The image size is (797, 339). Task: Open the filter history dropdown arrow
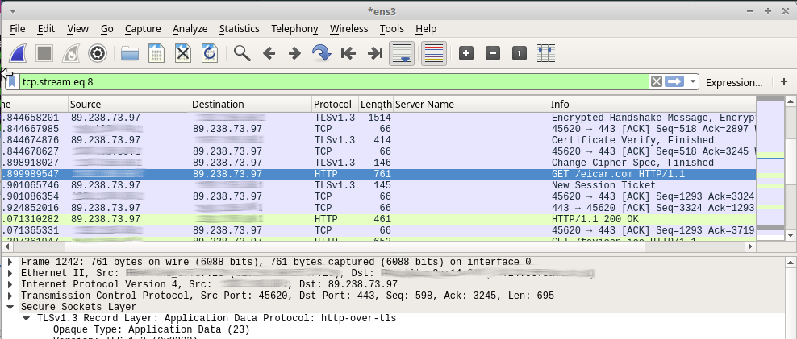(x=692, y=81)
